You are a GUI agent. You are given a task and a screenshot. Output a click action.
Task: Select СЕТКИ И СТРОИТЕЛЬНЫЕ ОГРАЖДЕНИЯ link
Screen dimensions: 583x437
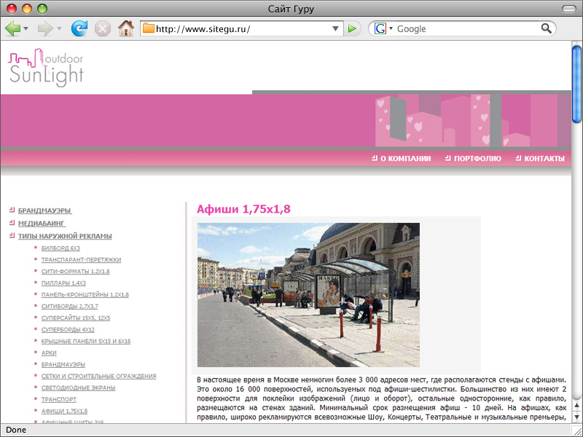tap(98, 376)
